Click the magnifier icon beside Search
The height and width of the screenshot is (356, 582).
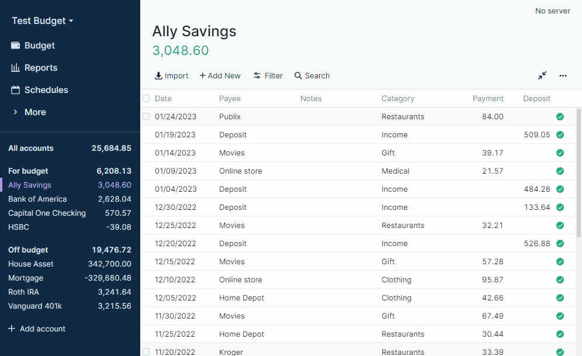pyautogui.click(x=298, y=76)
